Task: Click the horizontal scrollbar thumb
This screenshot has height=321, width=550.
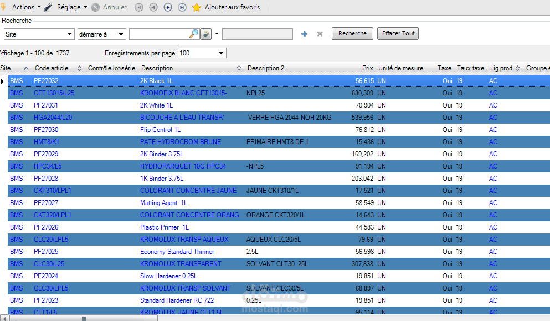Action: click(x=84, y=319)
